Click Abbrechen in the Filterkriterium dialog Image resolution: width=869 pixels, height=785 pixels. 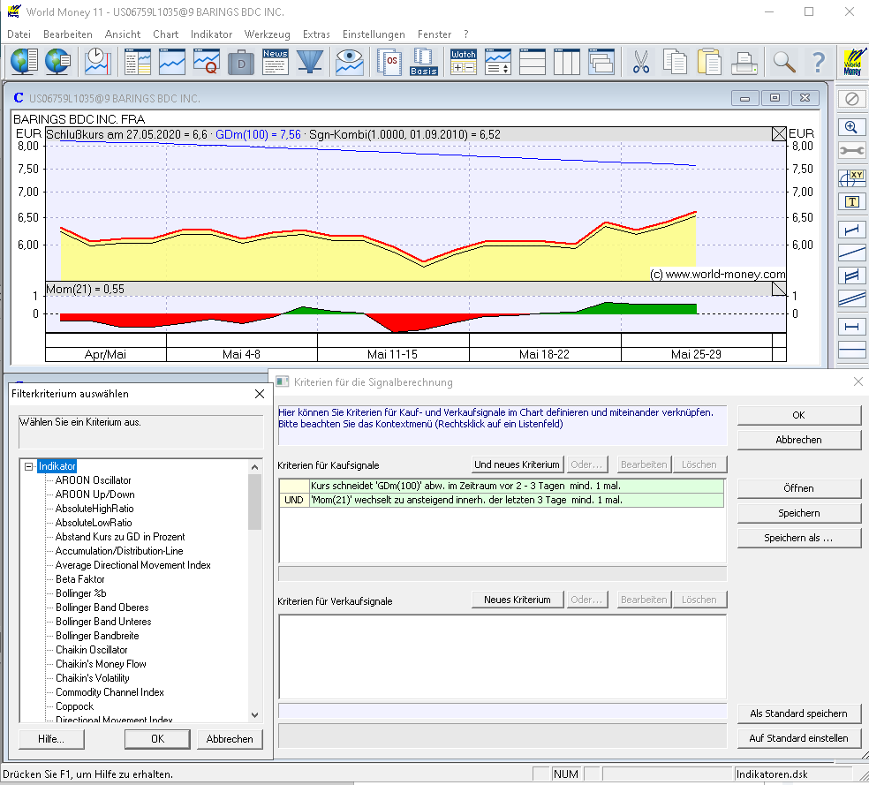point(230,739)
